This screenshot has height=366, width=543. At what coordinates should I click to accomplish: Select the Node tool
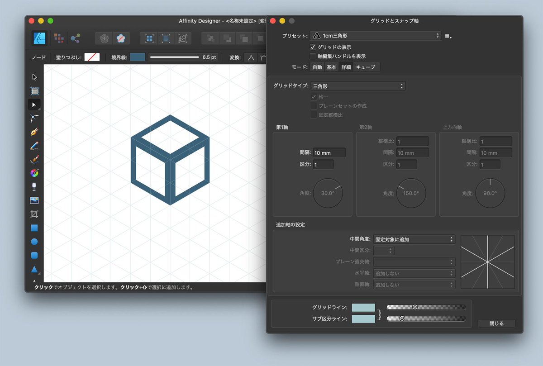click(34, 105)
